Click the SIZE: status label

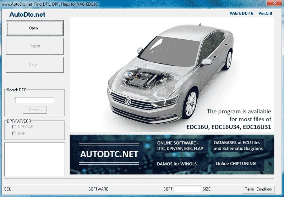point(207,189)
